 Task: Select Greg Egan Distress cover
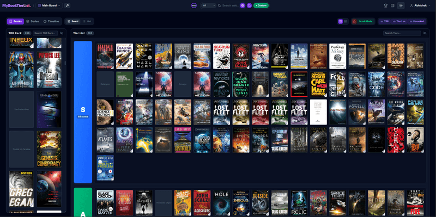[x=21, y=189]
